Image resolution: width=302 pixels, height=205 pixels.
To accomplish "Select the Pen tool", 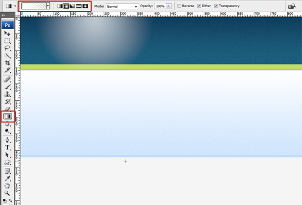I will pos(7,140).
